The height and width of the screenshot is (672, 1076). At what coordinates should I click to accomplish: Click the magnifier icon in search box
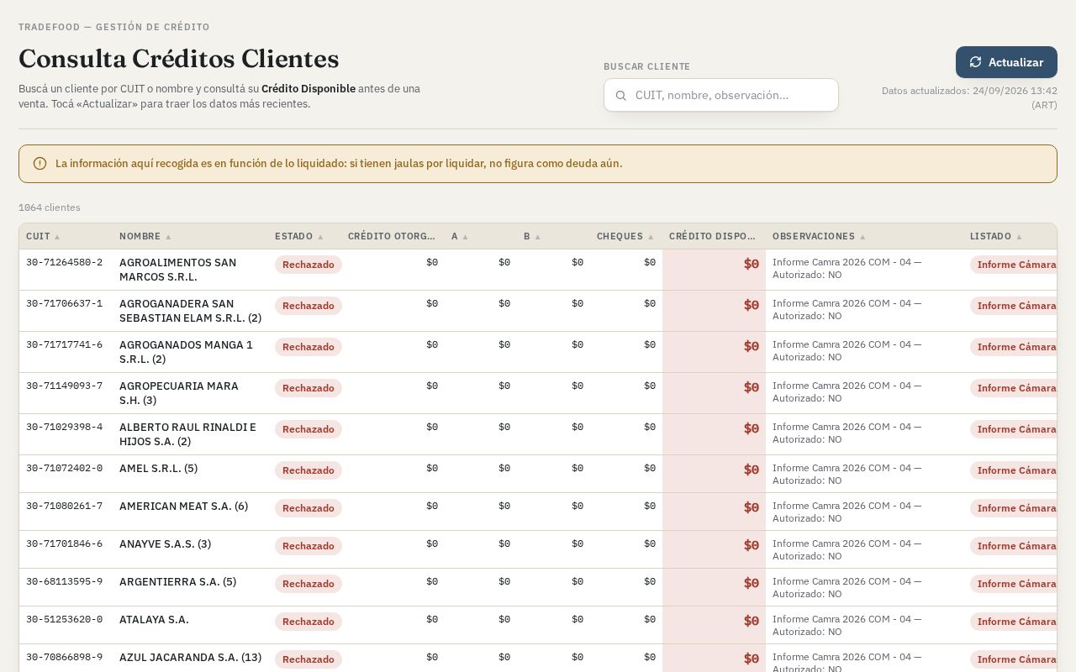tap(621, 96)
